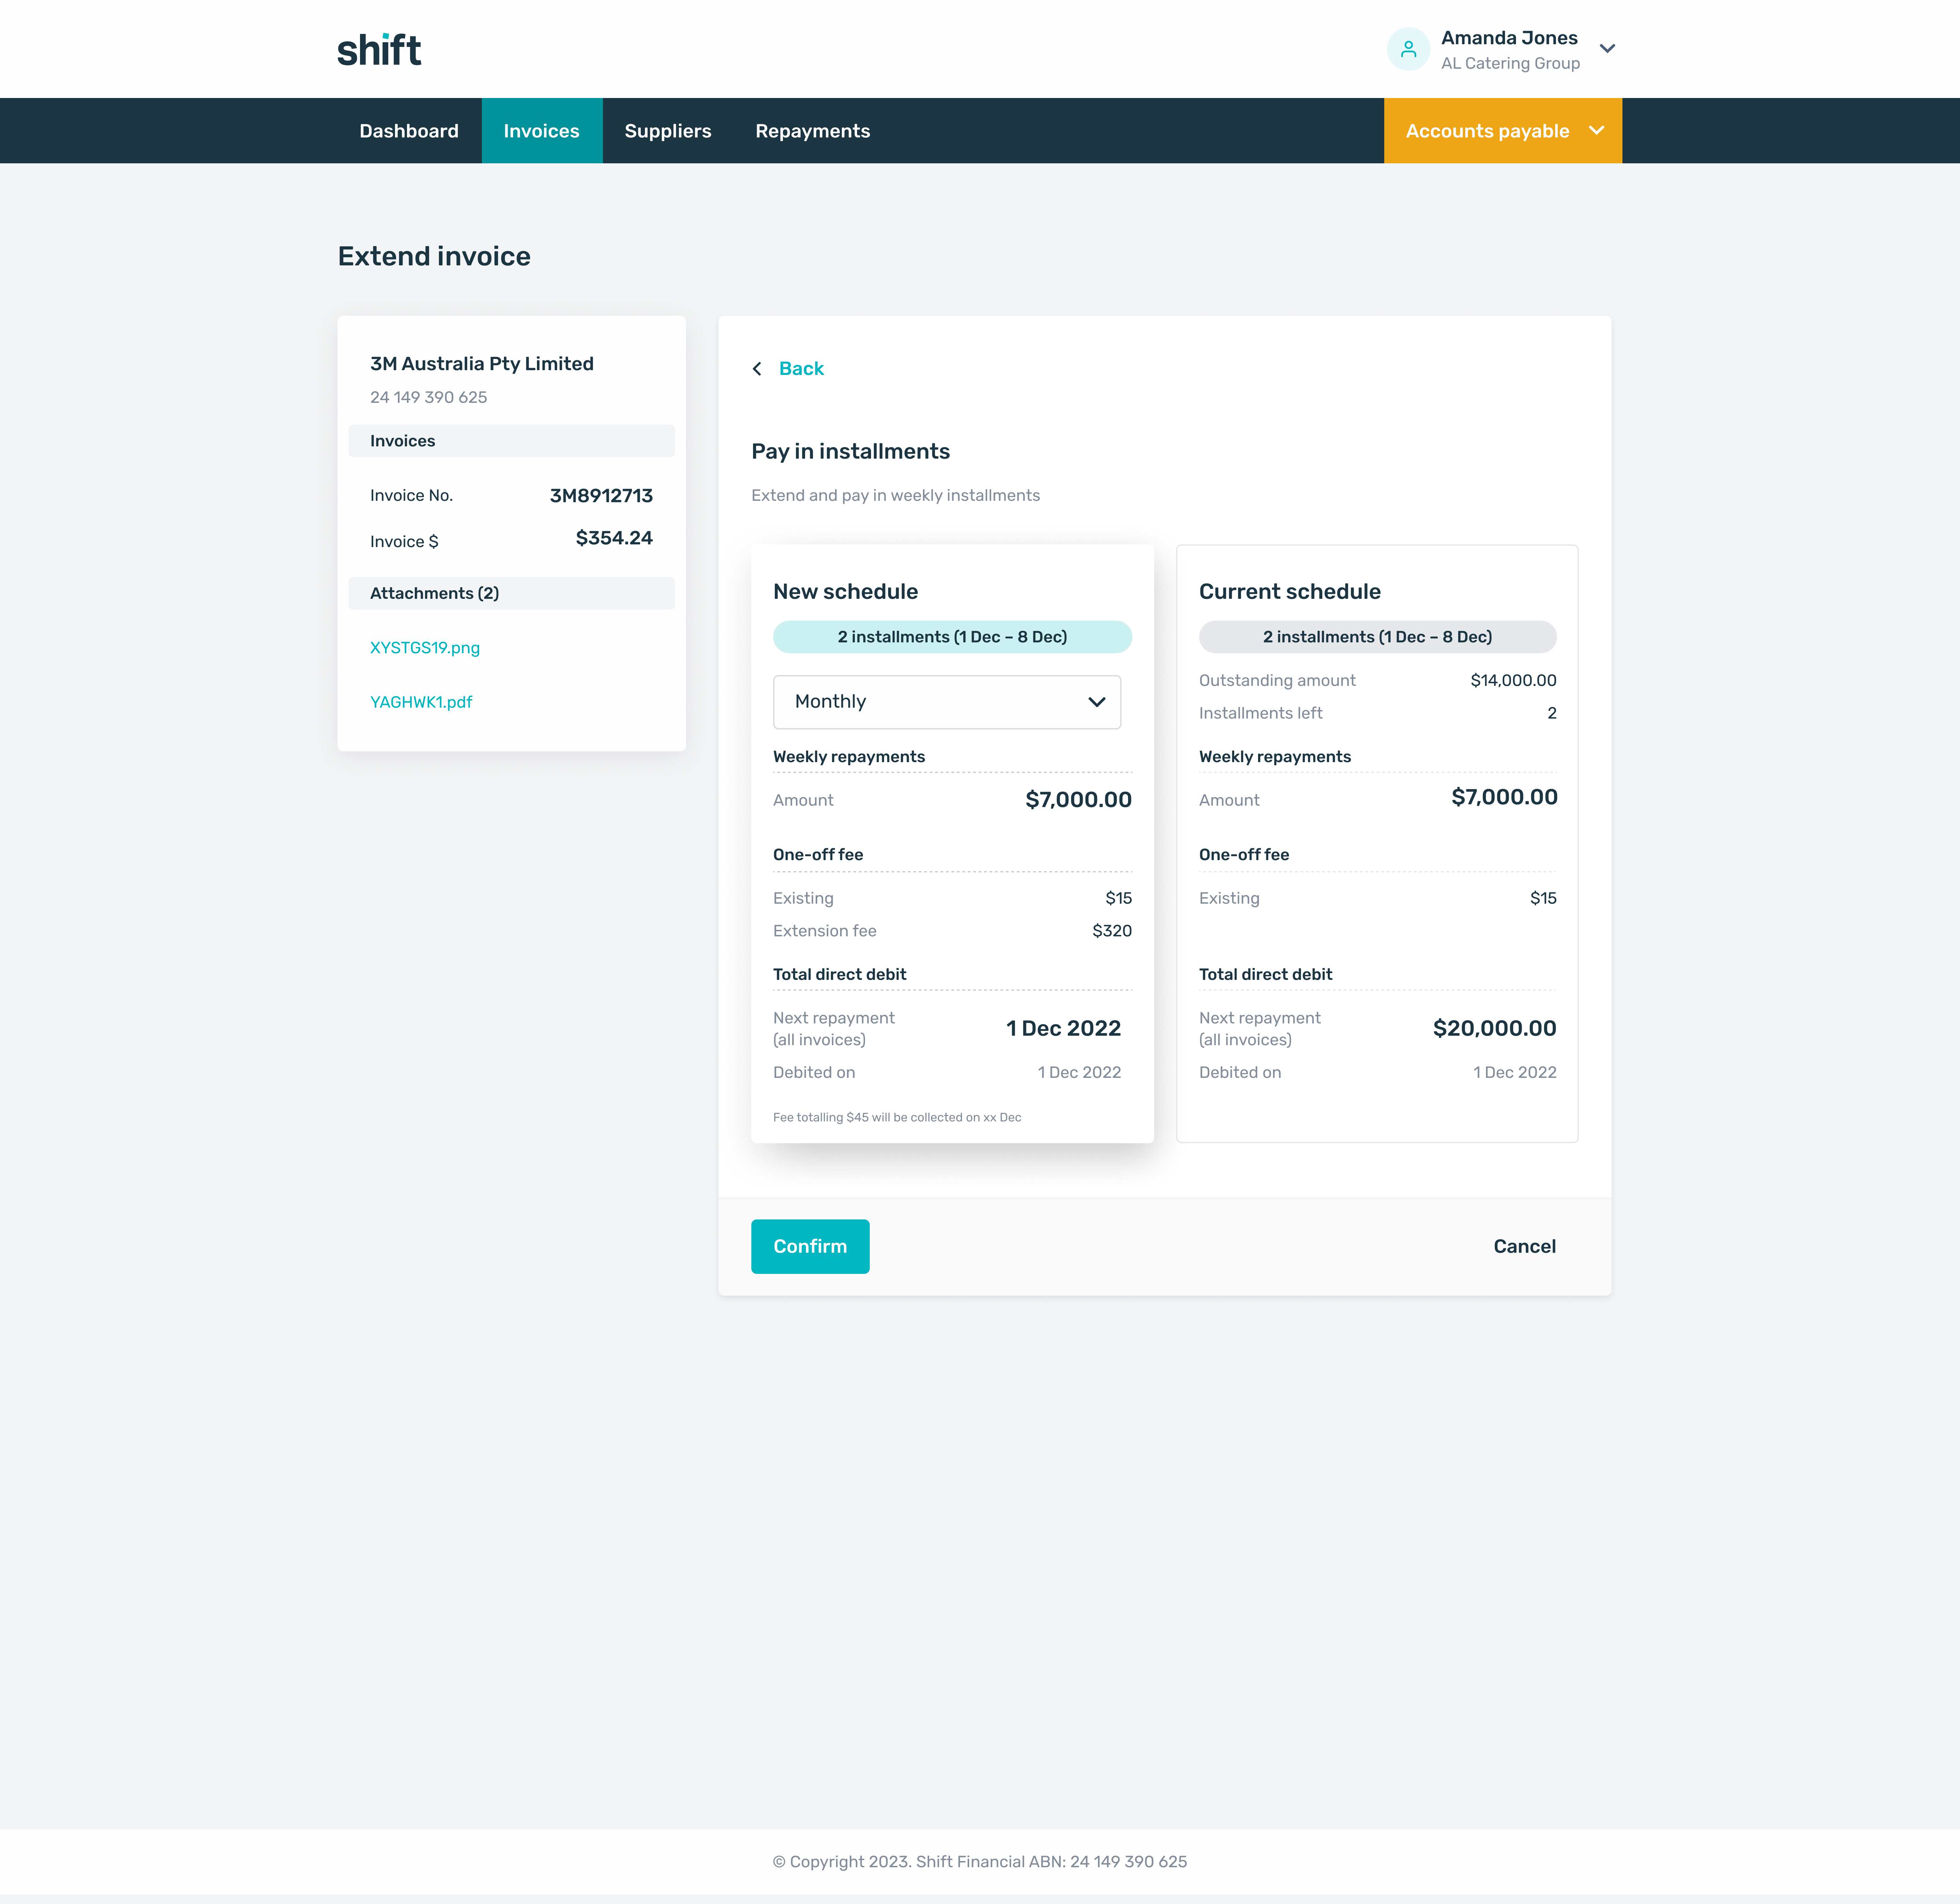Select the Invoices tab

coord(541,131)
